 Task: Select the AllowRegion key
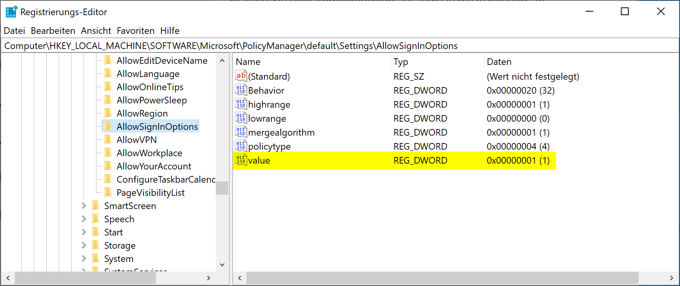tap(142, 113)
